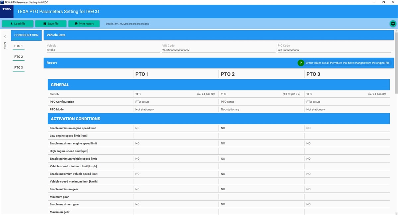Click the PTO 2 'Not stationary' value

click(x=230, y=109)
